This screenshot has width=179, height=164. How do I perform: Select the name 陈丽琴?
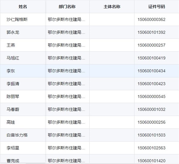(x=13, y=96)
